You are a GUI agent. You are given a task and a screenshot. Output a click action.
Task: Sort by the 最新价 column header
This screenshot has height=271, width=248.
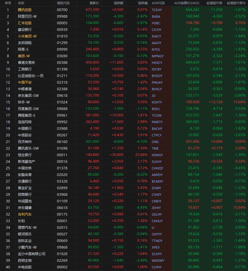pyautogui.click(x=94, y=3)
